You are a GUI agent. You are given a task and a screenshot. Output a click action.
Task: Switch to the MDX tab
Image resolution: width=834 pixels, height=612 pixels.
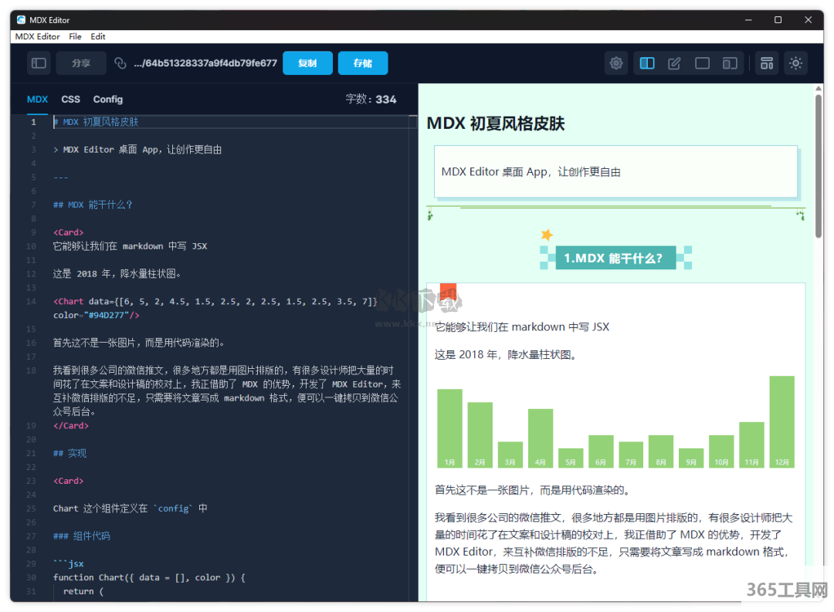click(x=37, y=100)
